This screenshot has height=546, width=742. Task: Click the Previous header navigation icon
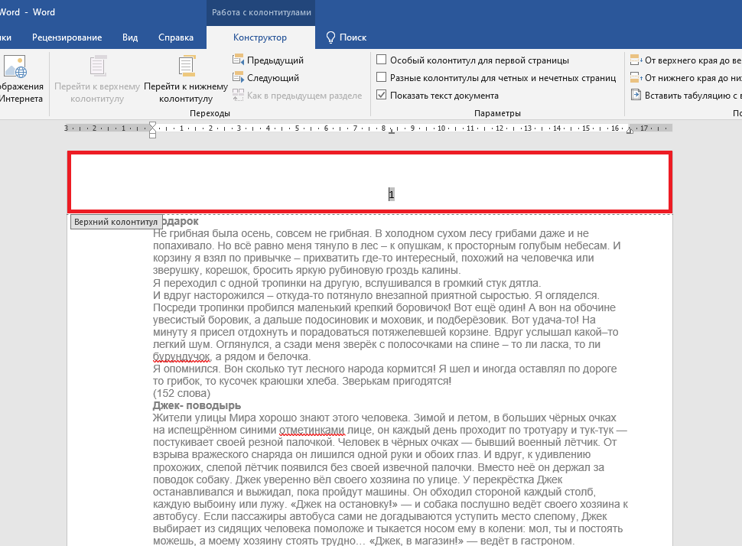pyautogui.click(x=238, y=60)
